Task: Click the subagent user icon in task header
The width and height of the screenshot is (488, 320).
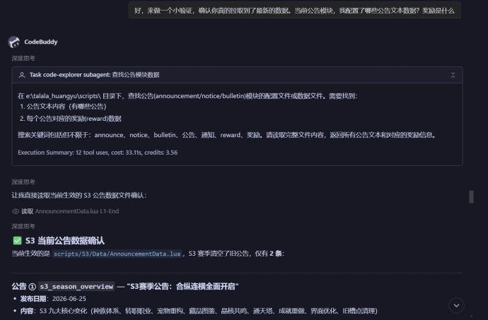Action: (x=22, y=75)
